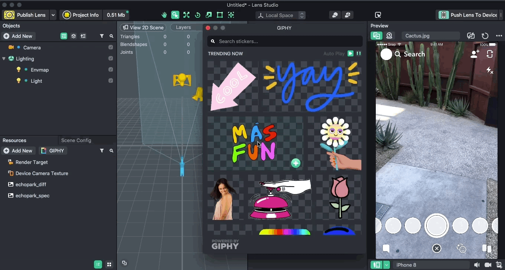Search resources in the Resources panel
Screen dimensions: 505x270
pos(111,151)
